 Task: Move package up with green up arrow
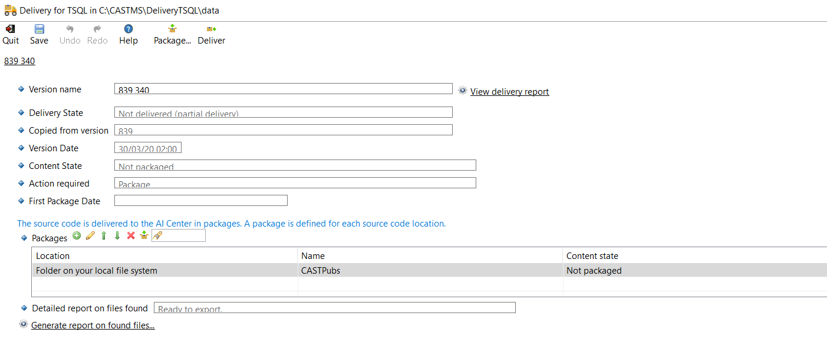pos(104,236)
